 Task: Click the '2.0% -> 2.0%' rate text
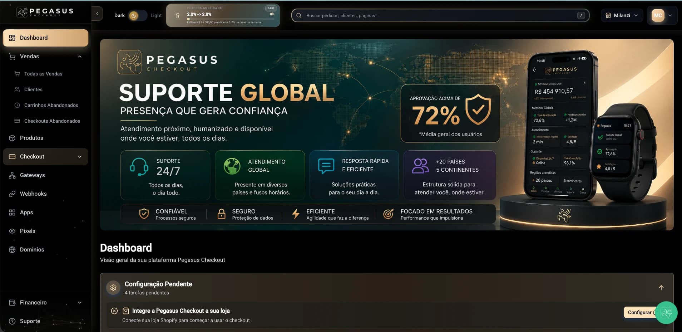pos(199,14)
